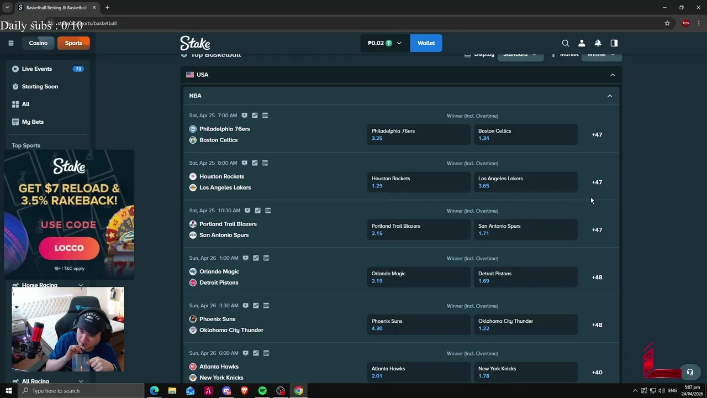Bet on Houston Rockets at 1.29

(x=419, y=182)
